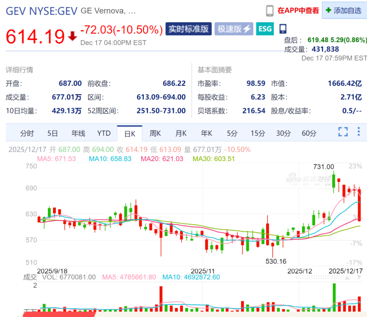This screenshot has width=367, height=317.
Task: Open the ESG badge
Action: 265,29
